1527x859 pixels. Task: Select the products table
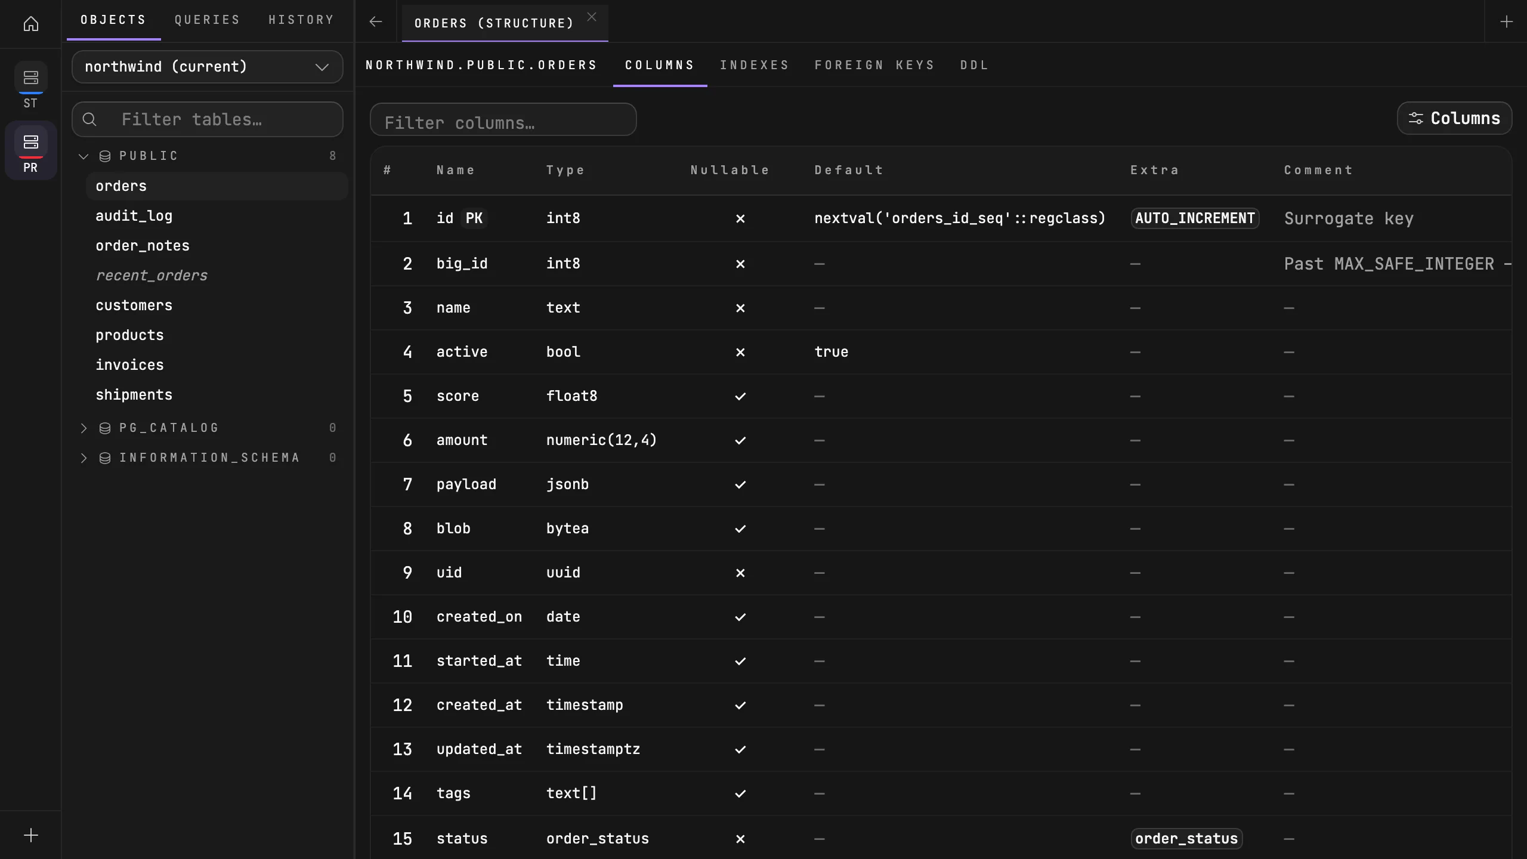[x=217, y=335]
